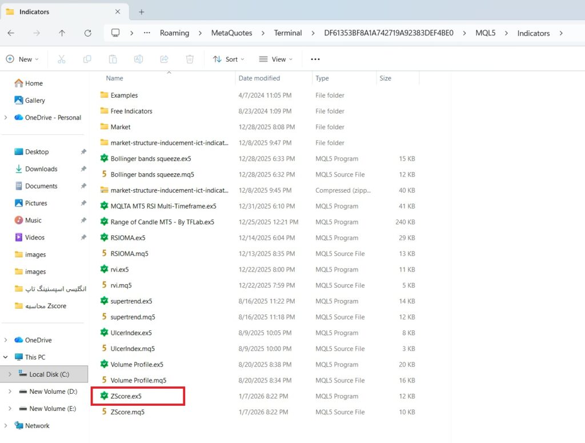
Task: Refresh the current folder view
Action: coord(87,33)
